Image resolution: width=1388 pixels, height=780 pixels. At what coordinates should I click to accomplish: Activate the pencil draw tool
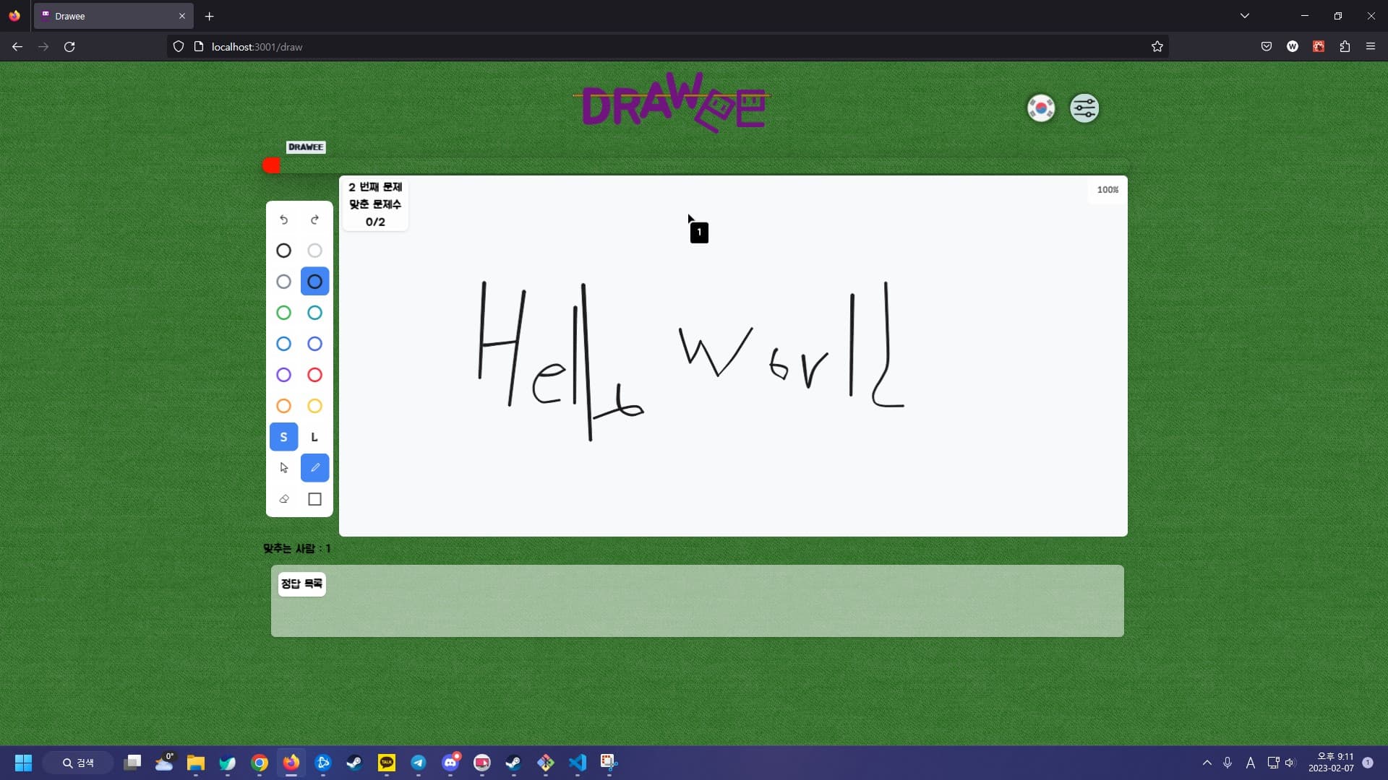tap(314, 468)
